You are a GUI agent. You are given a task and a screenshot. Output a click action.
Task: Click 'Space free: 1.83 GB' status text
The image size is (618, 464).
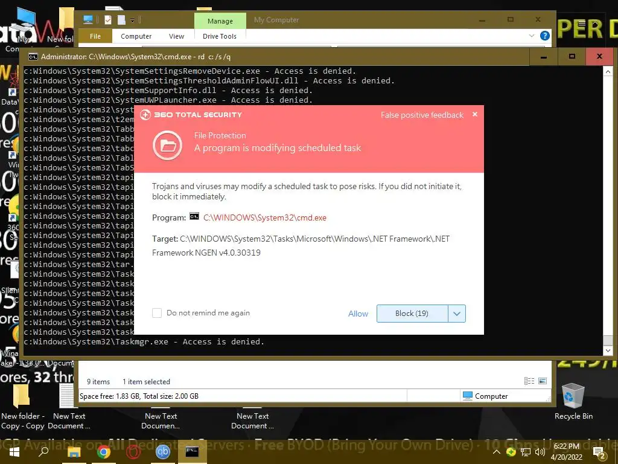point(110,396)
